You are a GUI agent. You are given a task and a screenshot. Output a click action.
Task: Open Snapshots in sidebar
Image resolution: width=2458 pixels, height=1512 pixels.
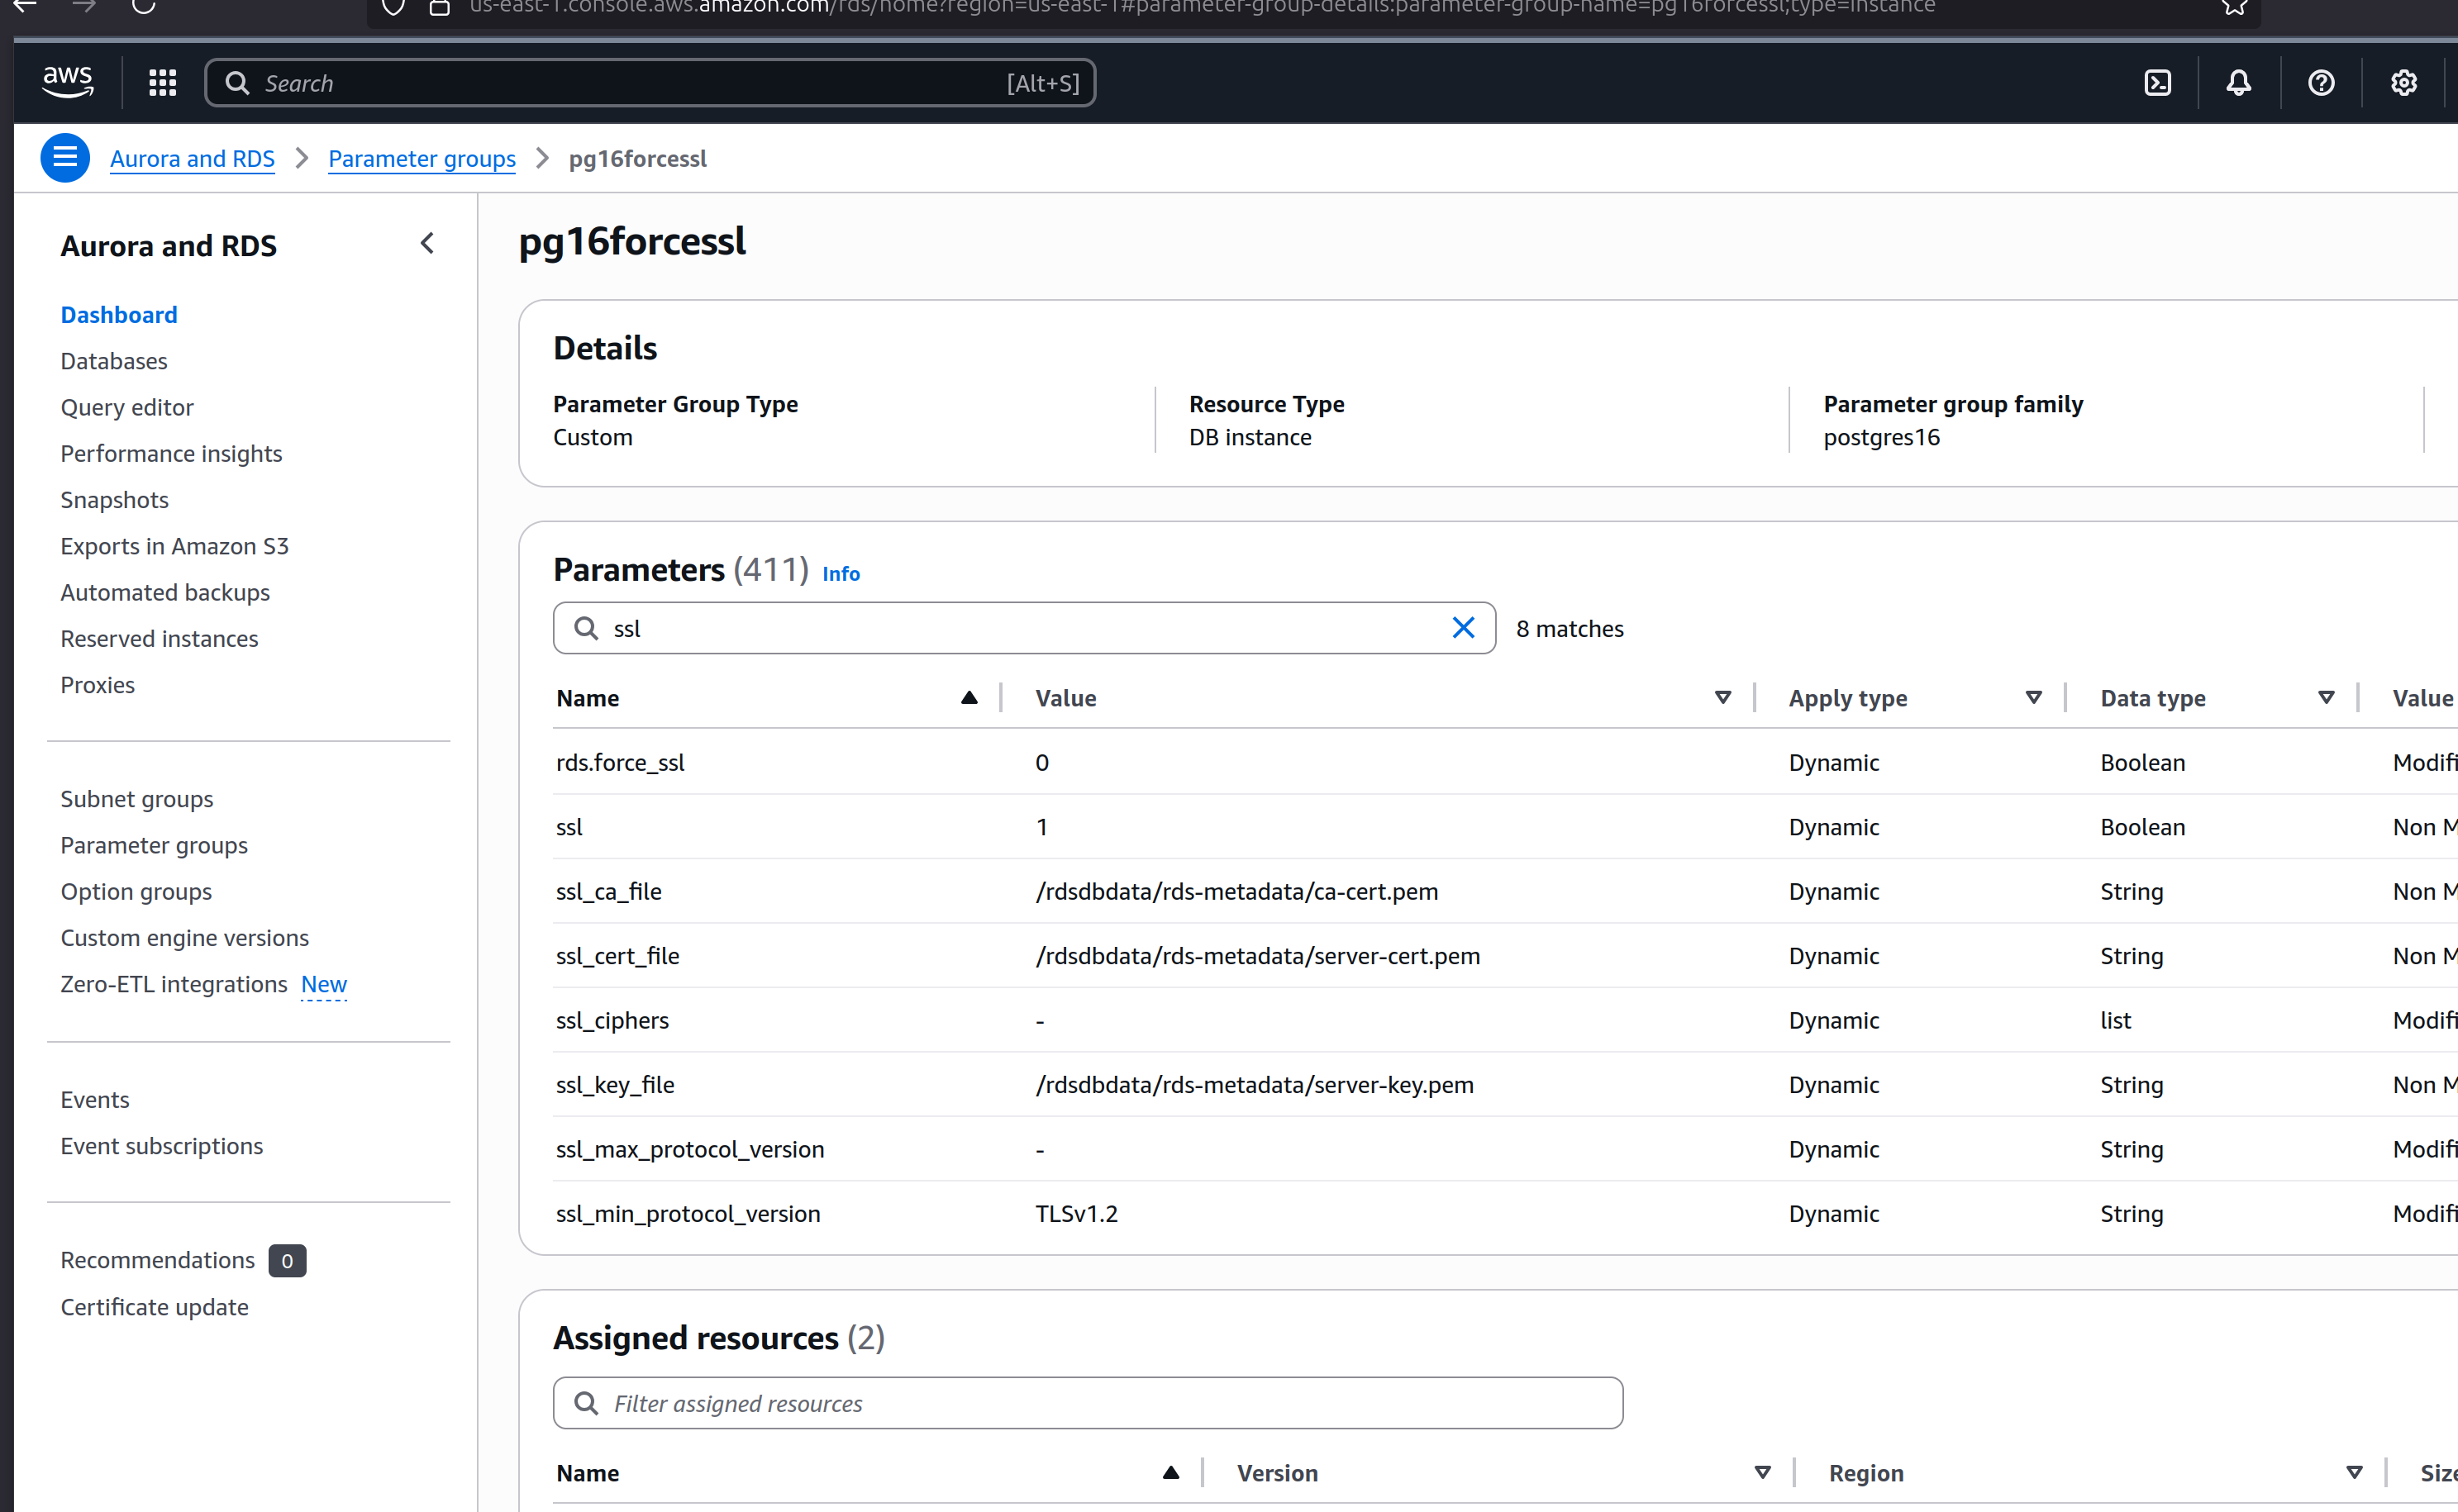(x=114, y=499)
